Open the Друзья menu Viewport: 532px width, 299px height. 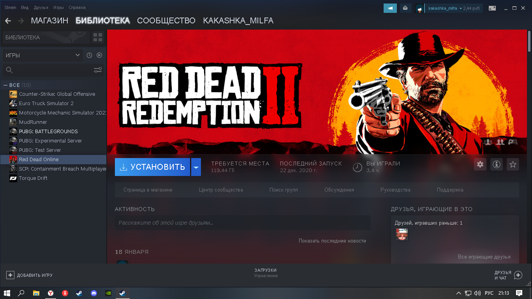(41, 8)
